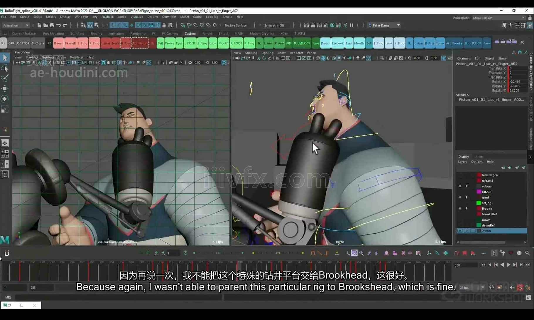
Task: Activate the Scale tool in toolbox
Action: coord(5,110)
